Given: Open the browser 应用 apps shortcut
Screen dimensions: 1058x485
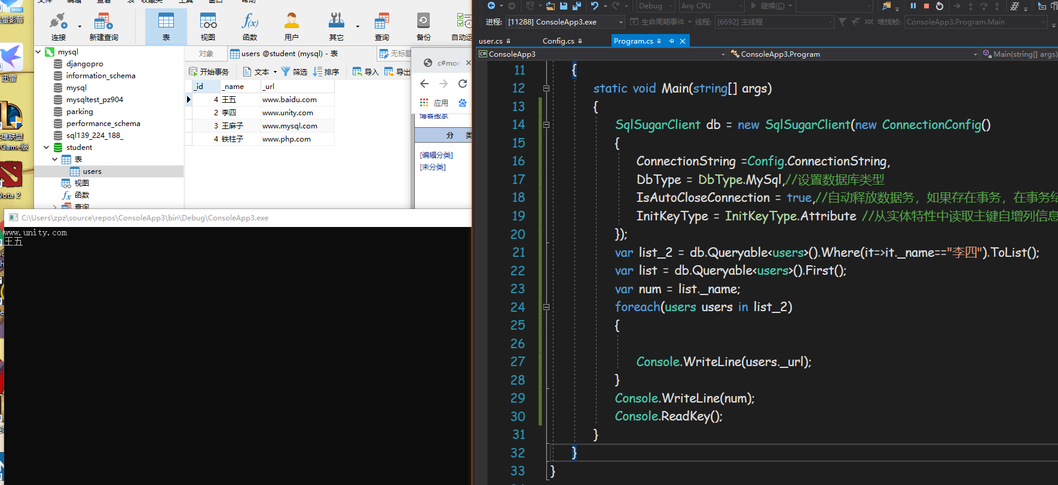Looking at the screenshot, I should (x=434, y=103).
